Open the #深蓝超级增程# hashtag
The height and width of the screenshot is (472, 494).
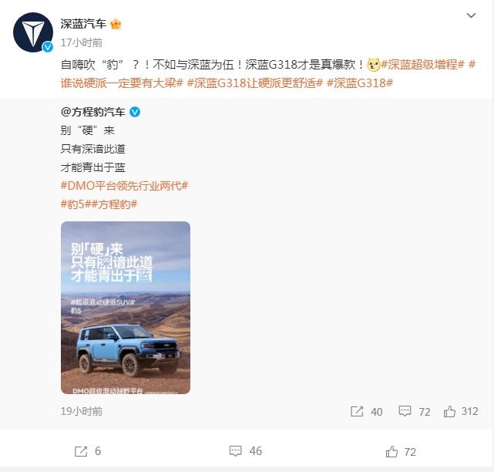point(423,65)
